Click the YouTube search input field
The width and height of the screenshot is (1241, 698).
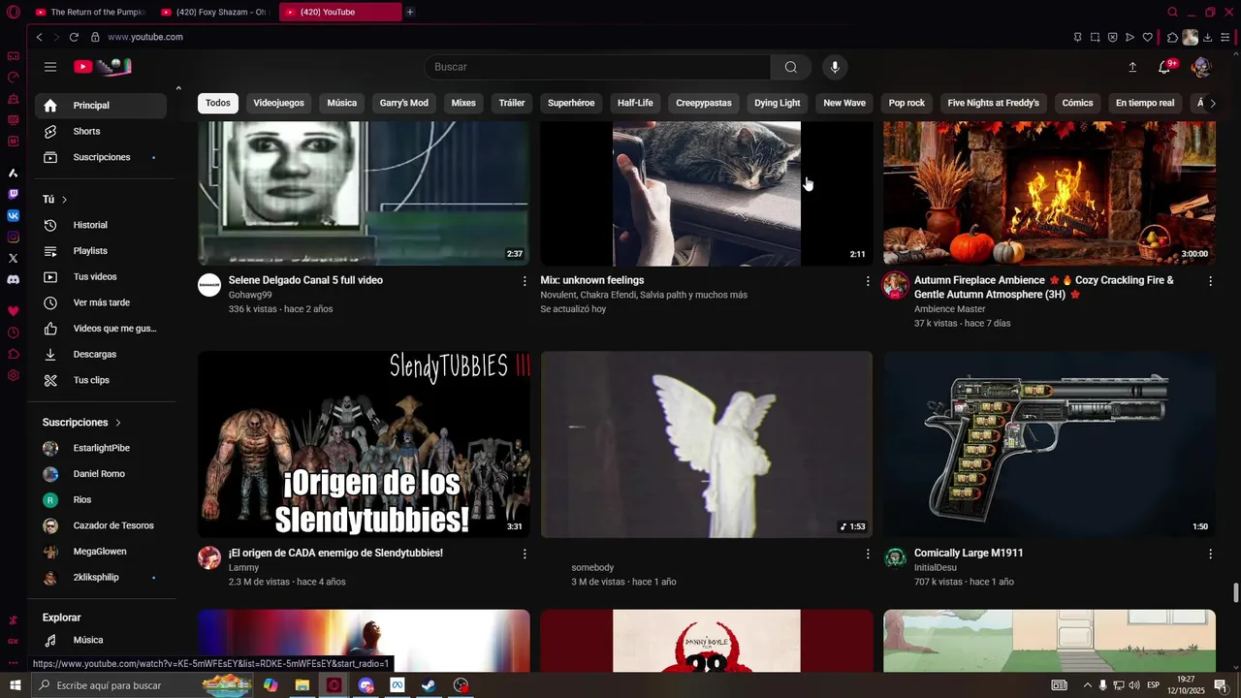click(597, 67)
